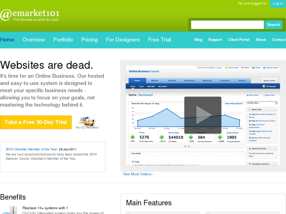Click See More Videos link
Viewport: 286px width, 214px height.
137,174
